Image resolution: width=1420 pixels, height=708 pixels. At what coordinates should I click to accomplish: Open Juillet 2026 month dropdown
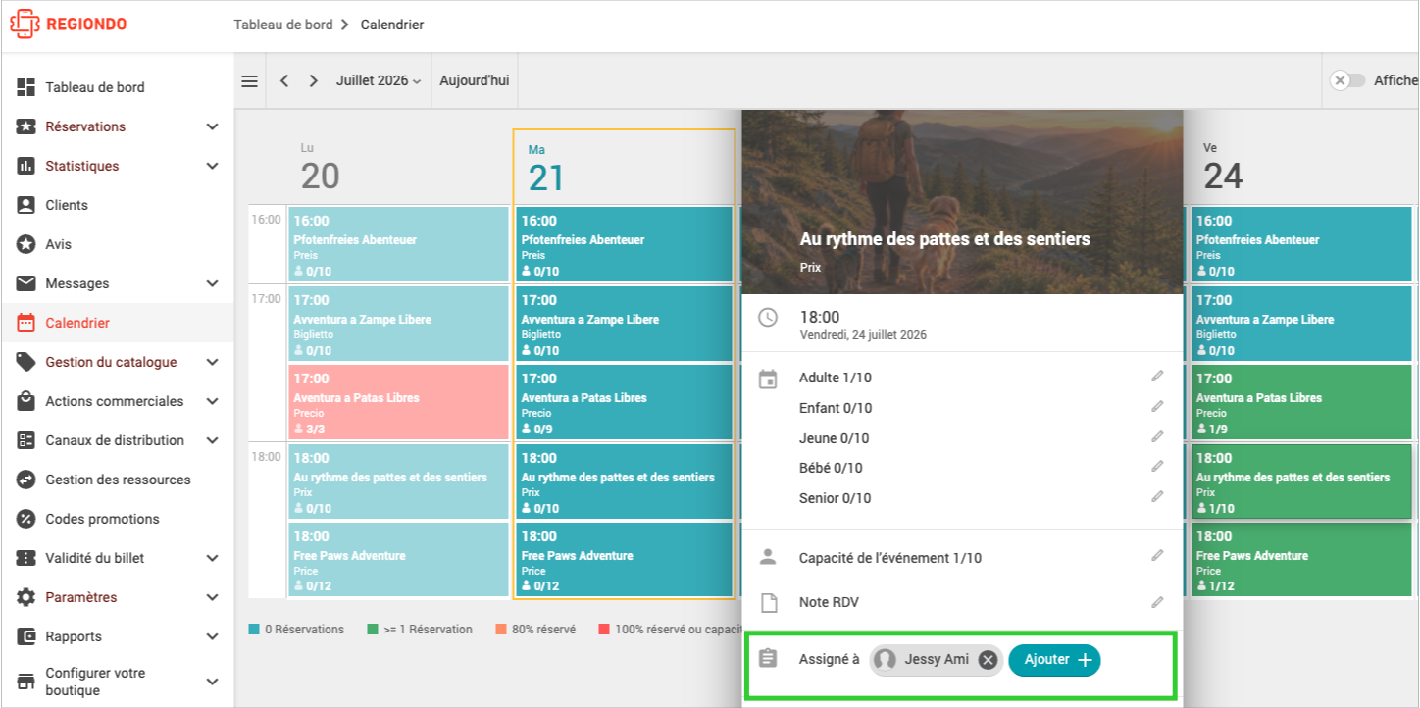click(x=379, y=80)
